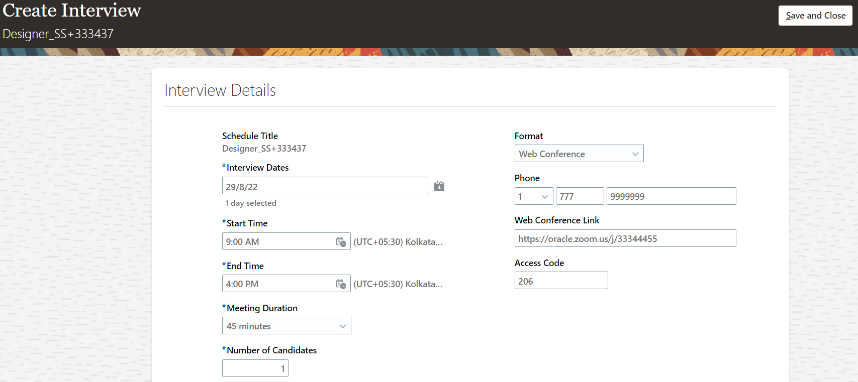Expand the Meeting Duration dropdown
Screen dimensions: 858x382
coord(342,326)
